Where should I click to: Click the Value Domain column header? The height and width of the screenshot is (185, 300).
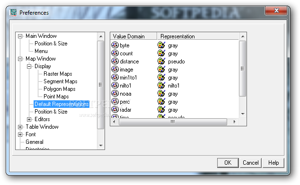point(133,36)
